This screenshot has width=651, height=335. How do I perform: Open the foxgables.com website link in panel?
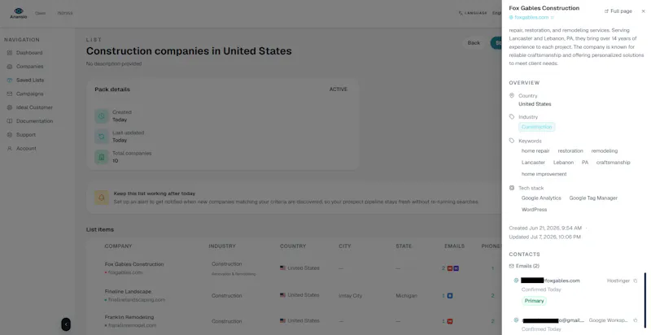(531, 17)
